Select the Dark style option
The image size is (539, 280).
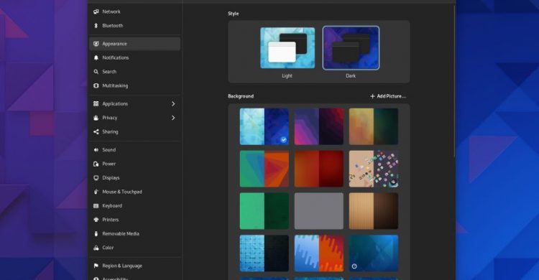tap(351, 48)
